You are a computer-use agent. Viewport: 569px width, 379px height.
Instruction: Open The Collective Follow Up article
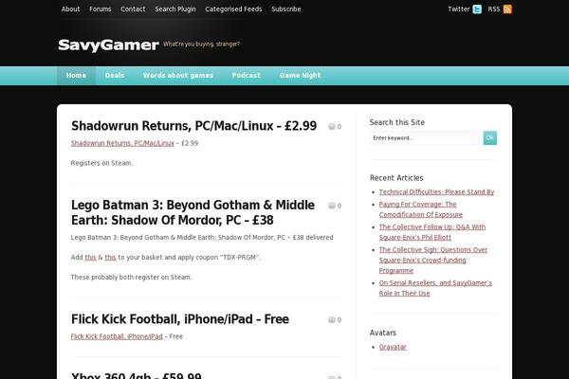(432, 232)
